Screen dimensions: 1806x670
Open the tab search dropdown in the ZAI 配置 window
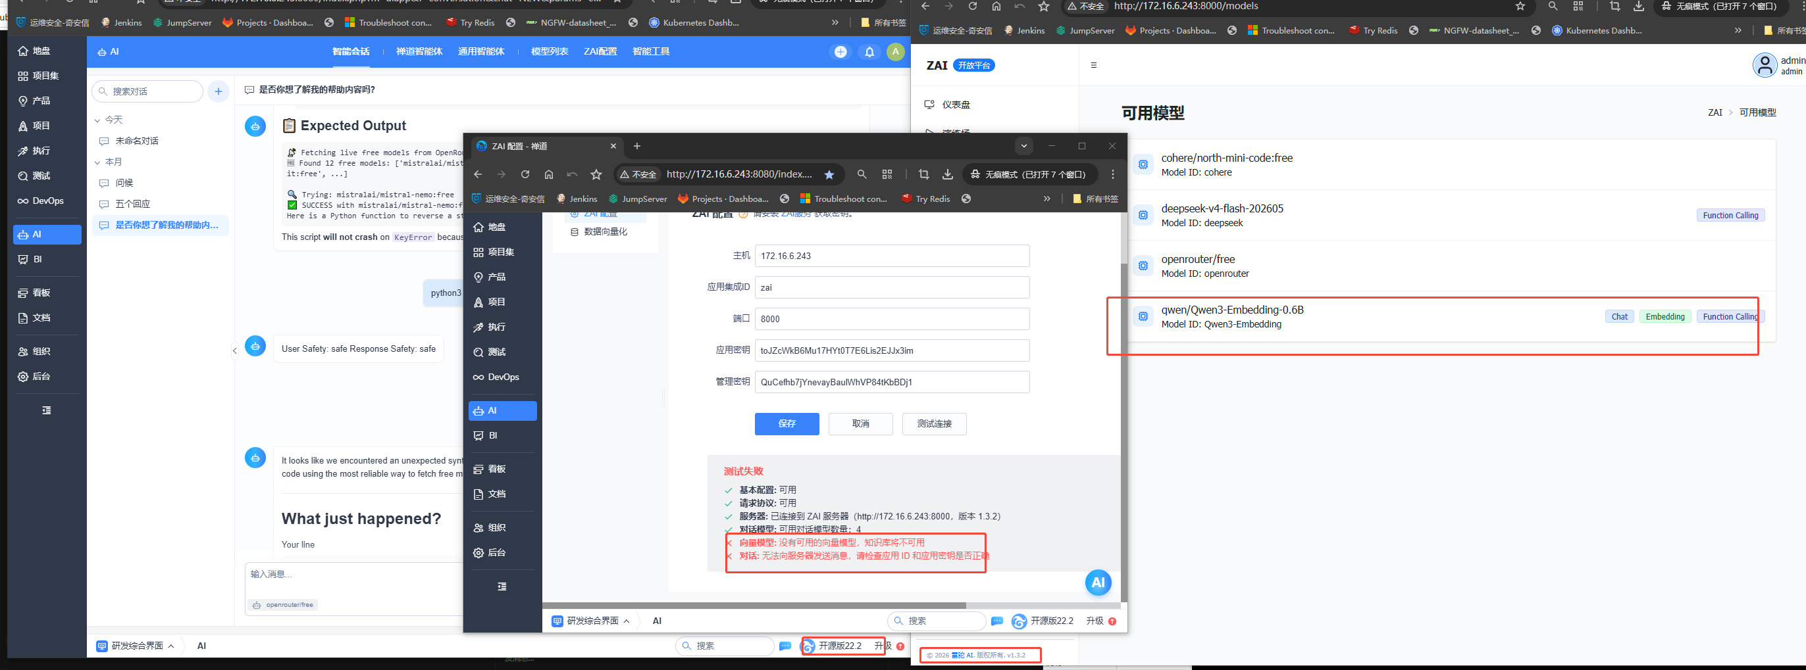click(x=1023, y=147)
